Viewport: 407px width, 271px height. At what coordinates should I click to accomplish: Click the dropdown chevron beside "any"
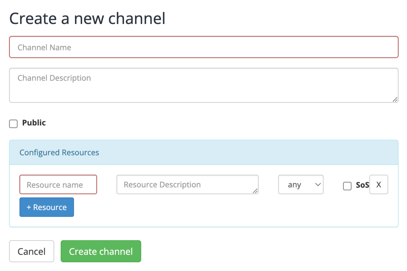317,185
